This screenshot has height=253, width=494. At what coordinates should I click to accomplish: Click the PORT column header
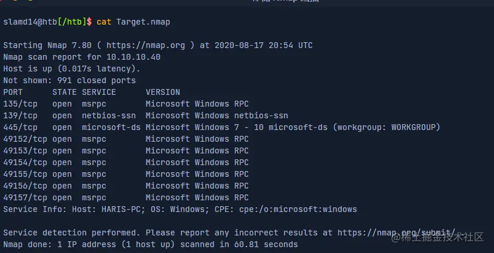13,92
